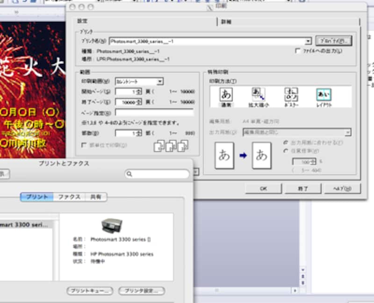Select the 出力用紙に合わせる radio button
Image resolution: width=374 pixels, height=303 pixels.
coord(286,142)
